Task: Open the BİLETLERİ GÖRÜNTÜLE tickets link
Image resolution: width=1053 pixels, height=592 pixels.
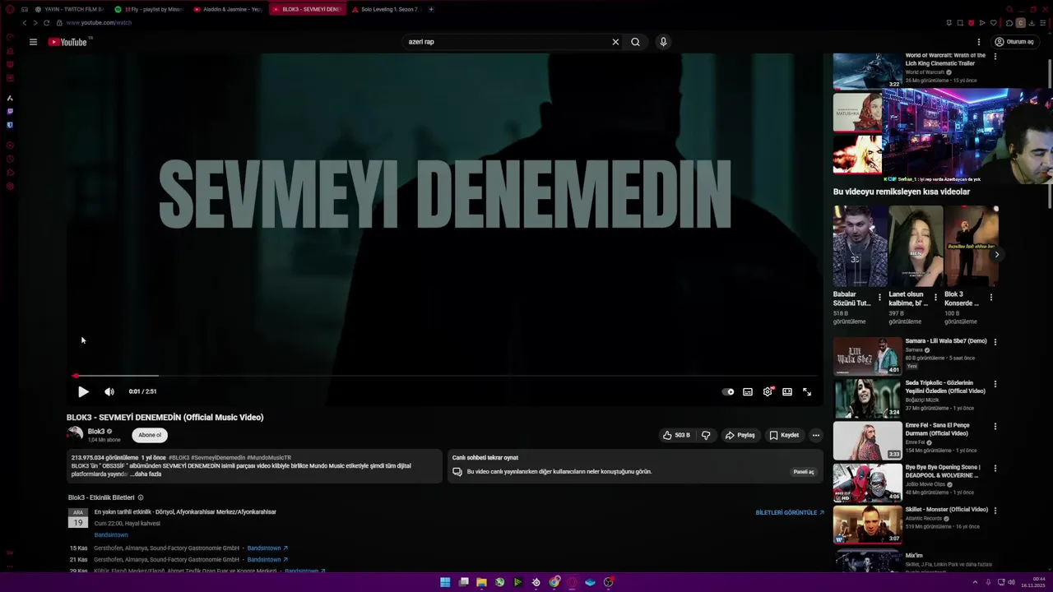Action: (790, 512)
